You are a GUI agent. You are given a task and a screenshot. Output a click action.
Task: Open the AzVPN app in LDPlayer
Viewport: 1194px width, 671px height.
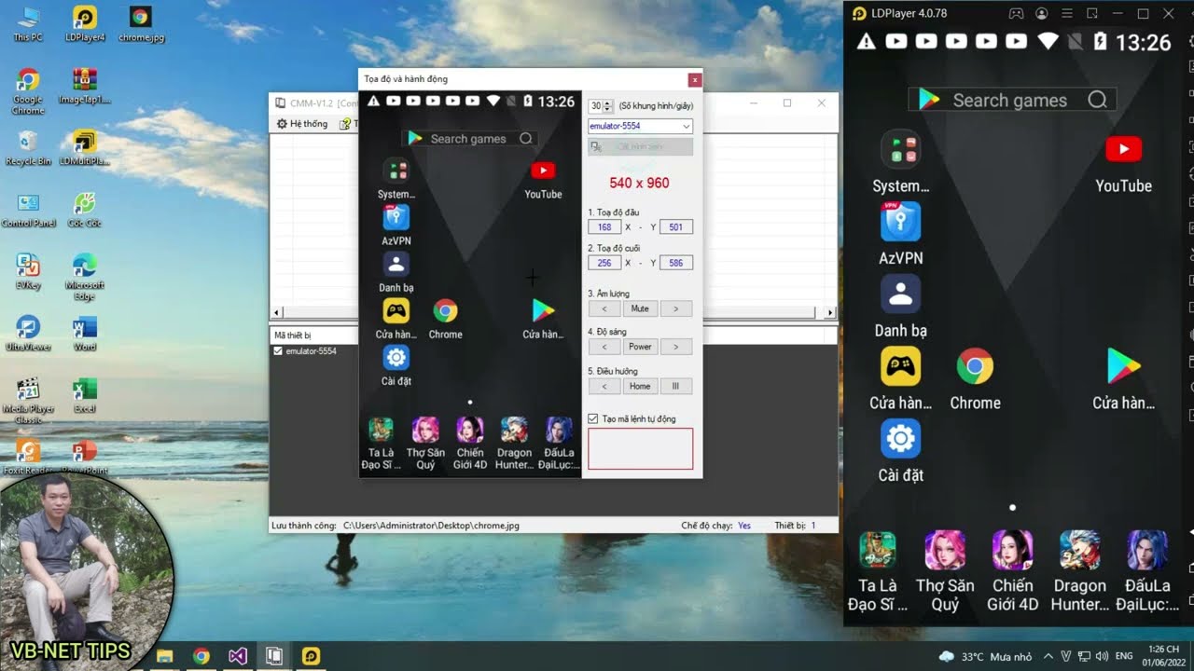point(901,234)
